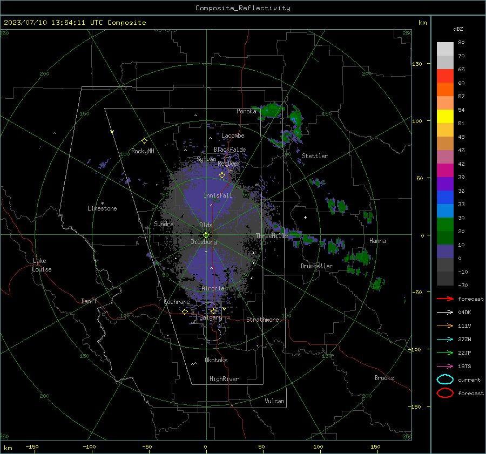
Task: Click the cyan 27ZW arrow icon
Action: pyautogui.click(x=445, y=340)
